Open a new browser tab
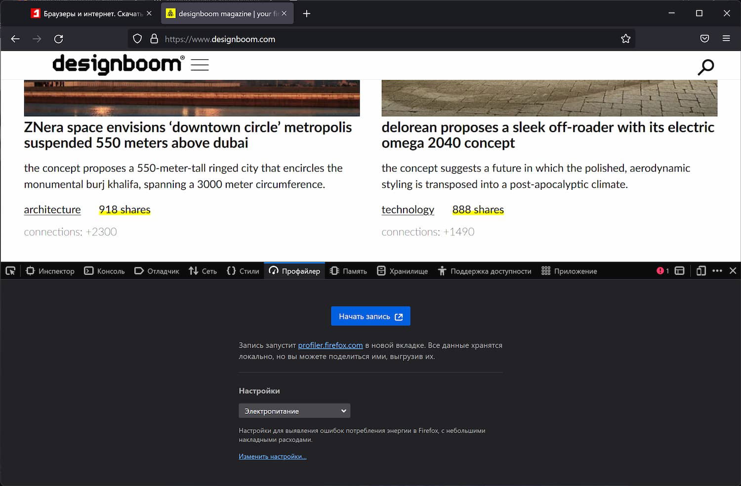The height and width of the screenshot is (486, 741). pyautogui.click(x=307, y=14)
